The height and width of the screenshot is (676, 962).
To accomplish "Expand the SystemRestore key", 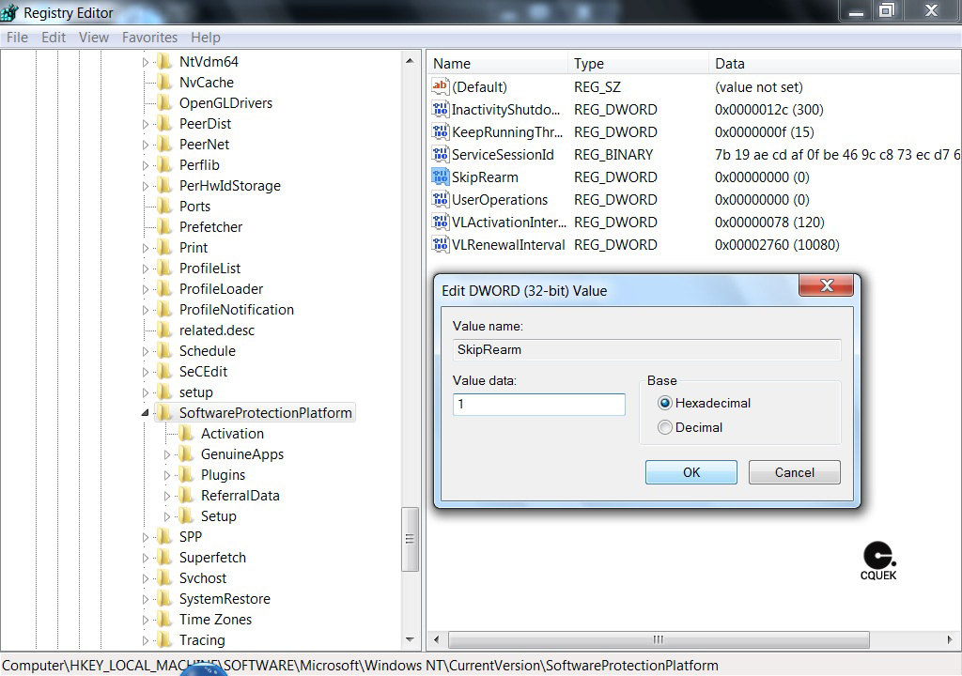I will click(x=146, y=599).
